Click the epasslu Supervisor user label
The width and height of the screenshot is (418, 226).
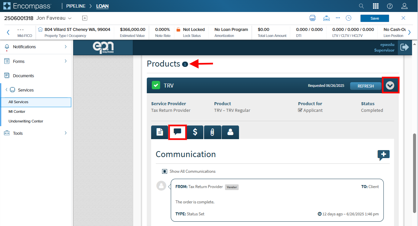(x=384, y=47)
